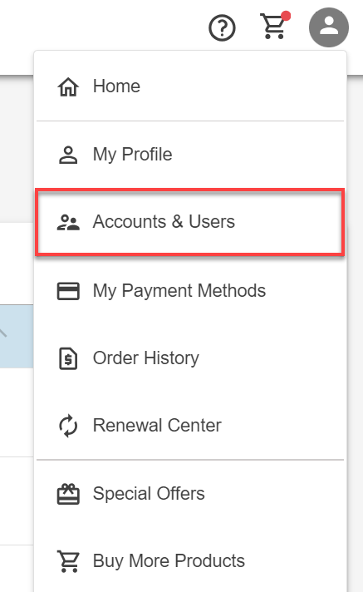Click the house icon beside Home
363x592 pixels.
68,86
